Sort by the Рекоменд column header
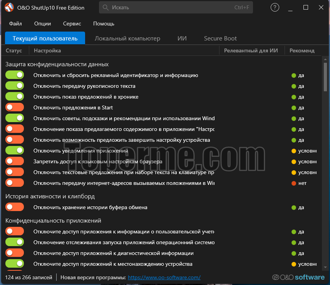The width and height of the screenshot is (330, 285). point(302,50)
